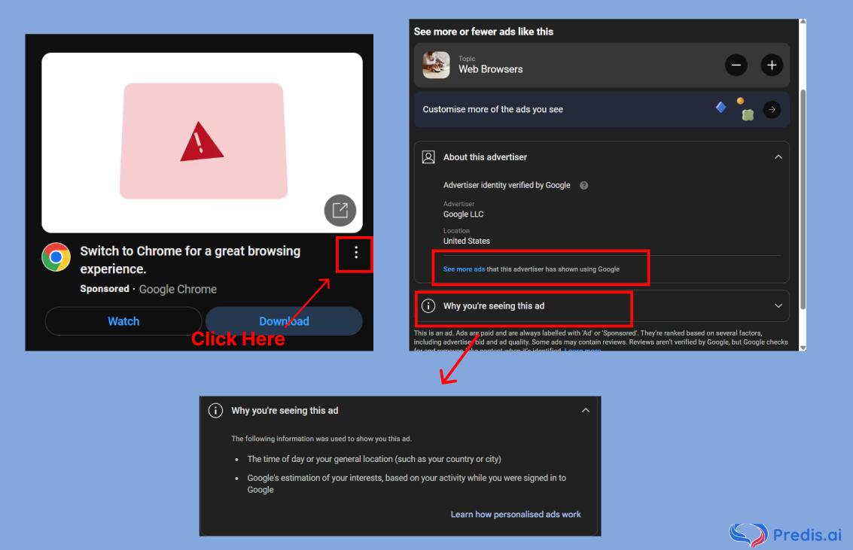Click the person icon next to About this advertiser
The height and width of the screenshot is (550, 853).
click(428, 156)
